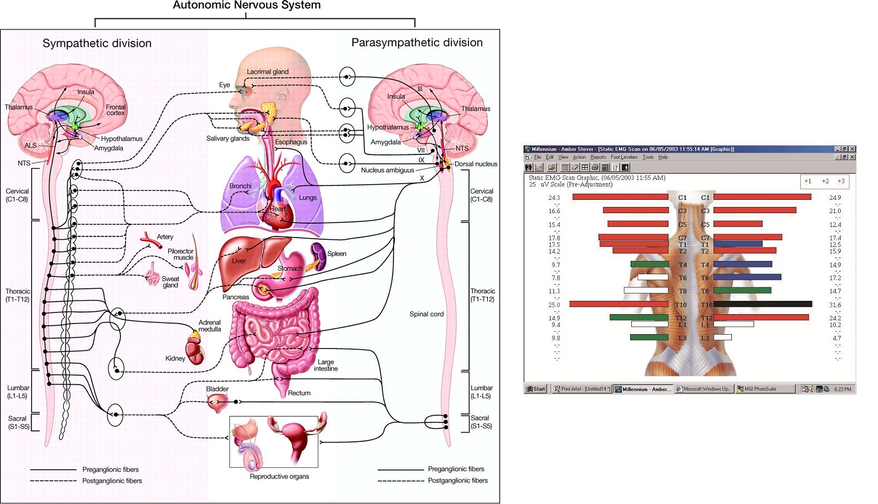Click the table grid toolbar icon
The width and height of the screenshot is (878, 504).
coord(585,167)
